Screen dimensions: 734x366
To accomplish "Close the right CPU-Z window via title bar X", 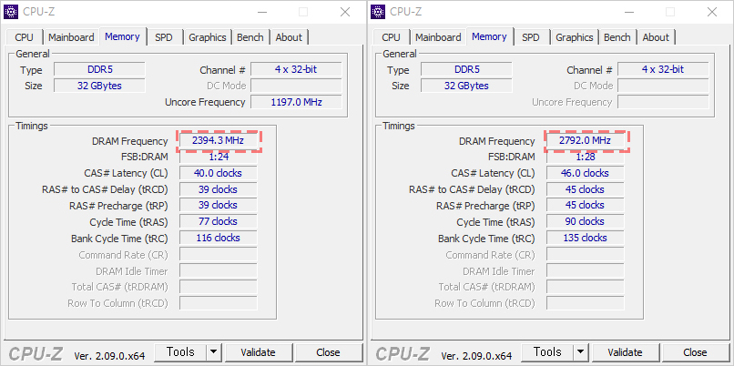I will pos(712,12).
